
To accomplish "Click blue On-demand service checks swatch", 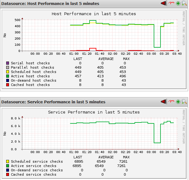I will (8, 170).
